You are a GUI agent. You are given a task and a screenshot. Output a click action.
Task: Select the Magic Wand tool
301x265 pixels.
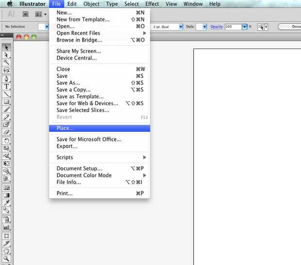click(x=6, y=62)
